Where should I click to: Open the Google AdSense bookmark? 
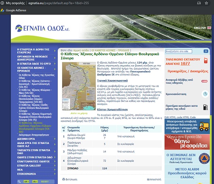(13, 10)
